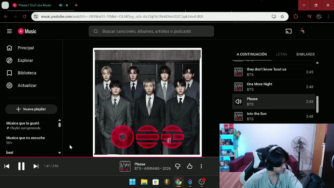Bookmark this page with star icon
Image resolution: width=334 pixels, height=188 pixels.
click(x=282, y=16)
